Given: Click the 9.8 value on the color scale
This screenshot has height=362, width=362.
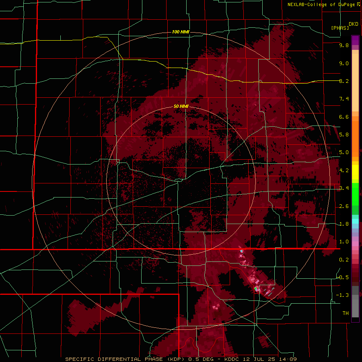Looking at the screenshot, I should [344, 45].
